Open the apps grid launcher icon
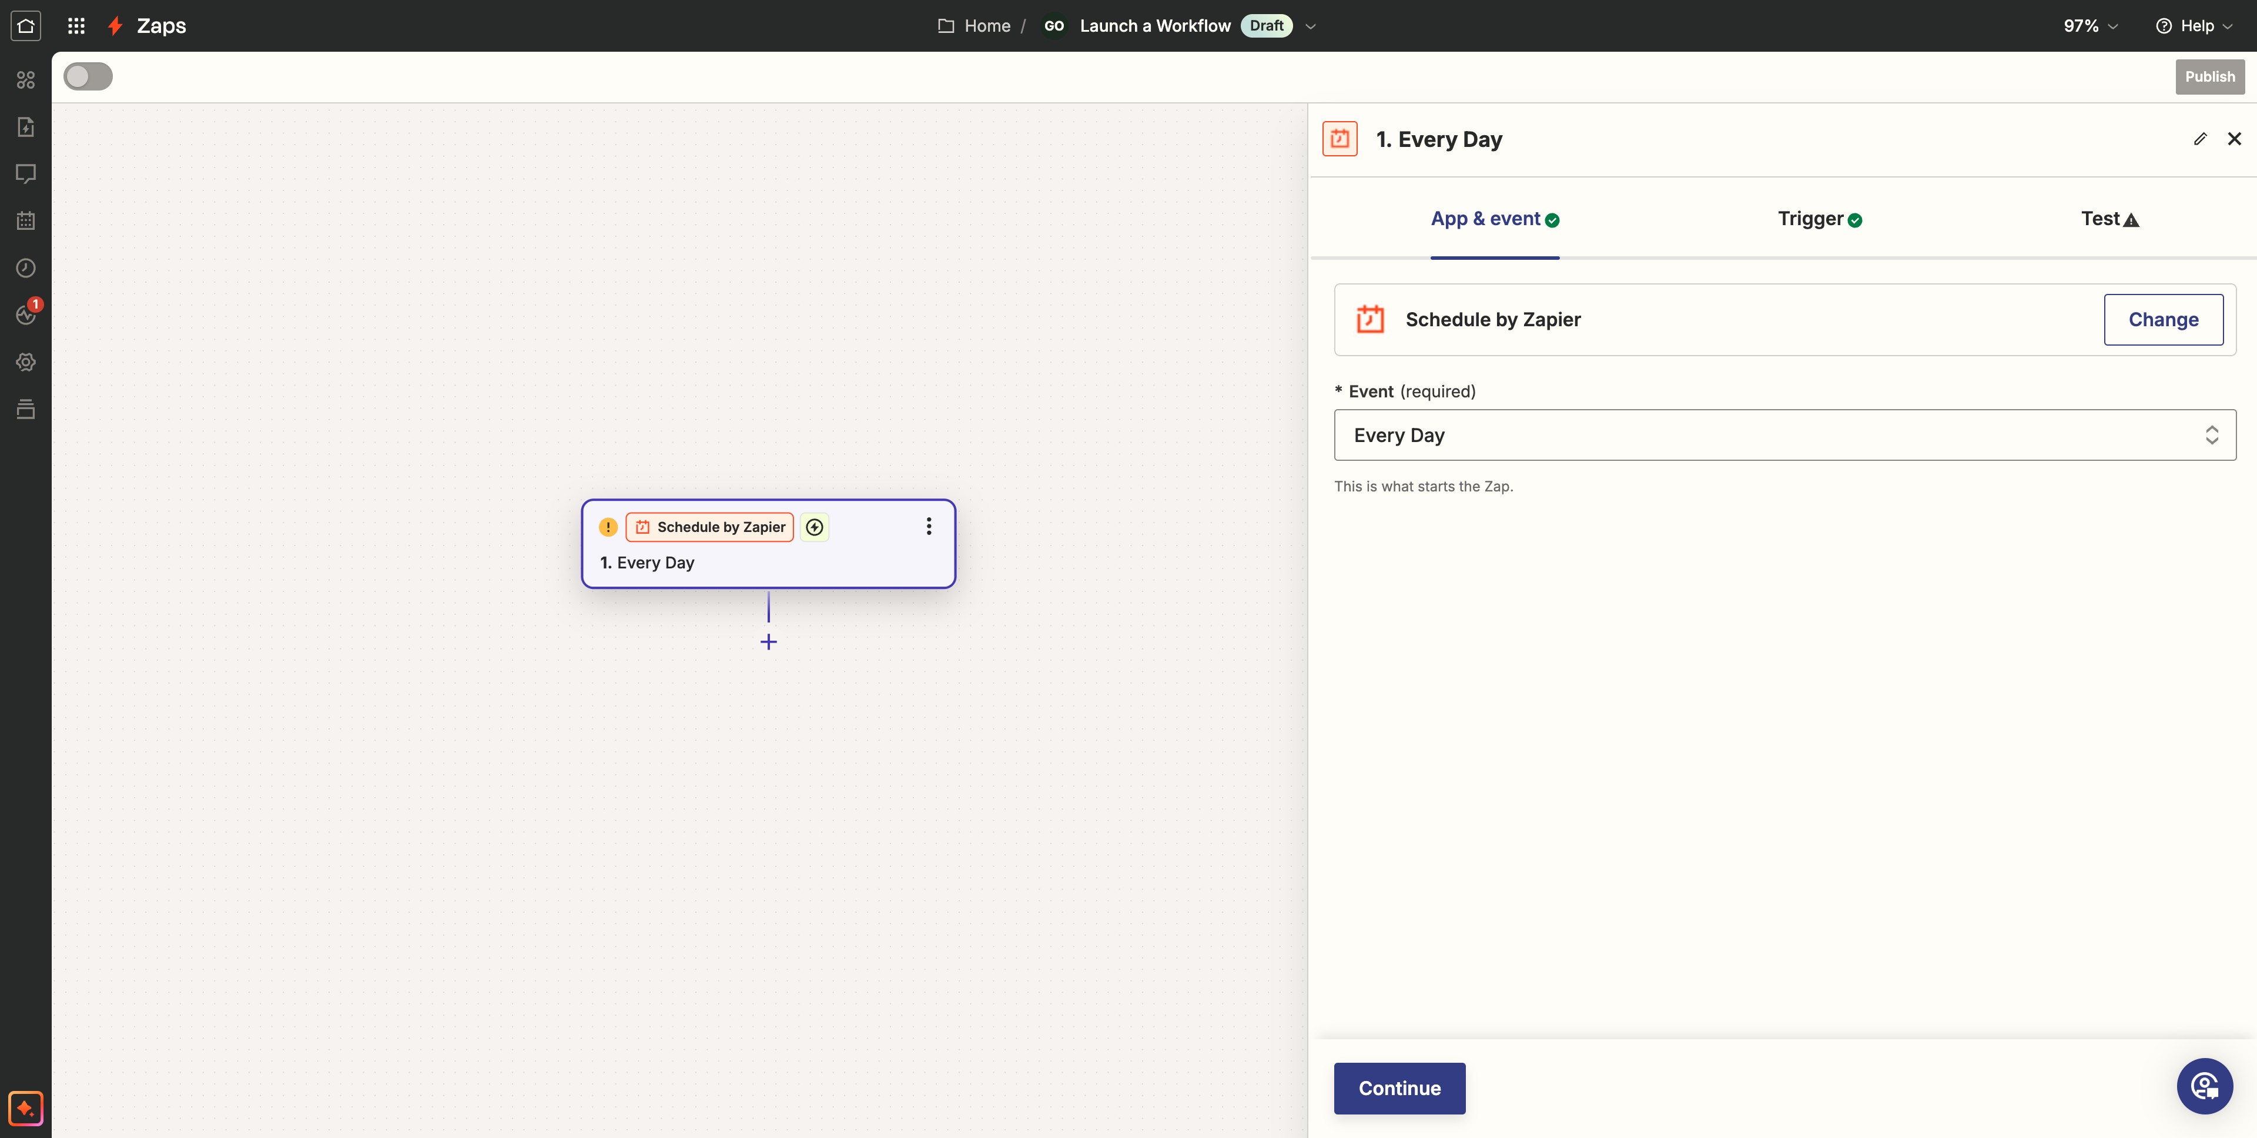This screenshot has width=2257, height=1138. (76, 25)
